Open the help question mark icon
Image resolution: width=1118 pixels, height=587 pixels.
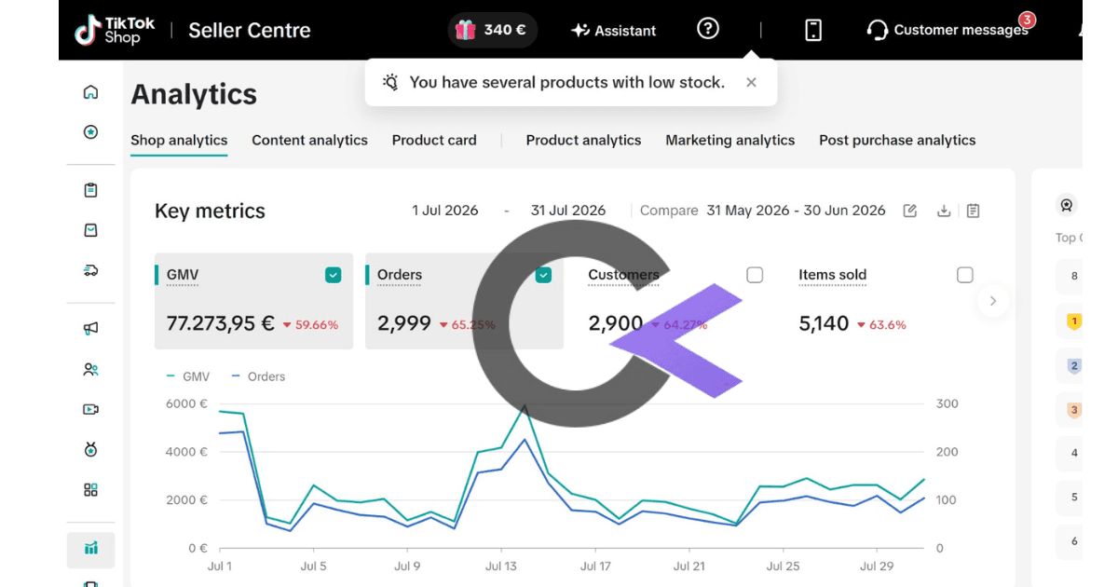click(x=708, y=29)
